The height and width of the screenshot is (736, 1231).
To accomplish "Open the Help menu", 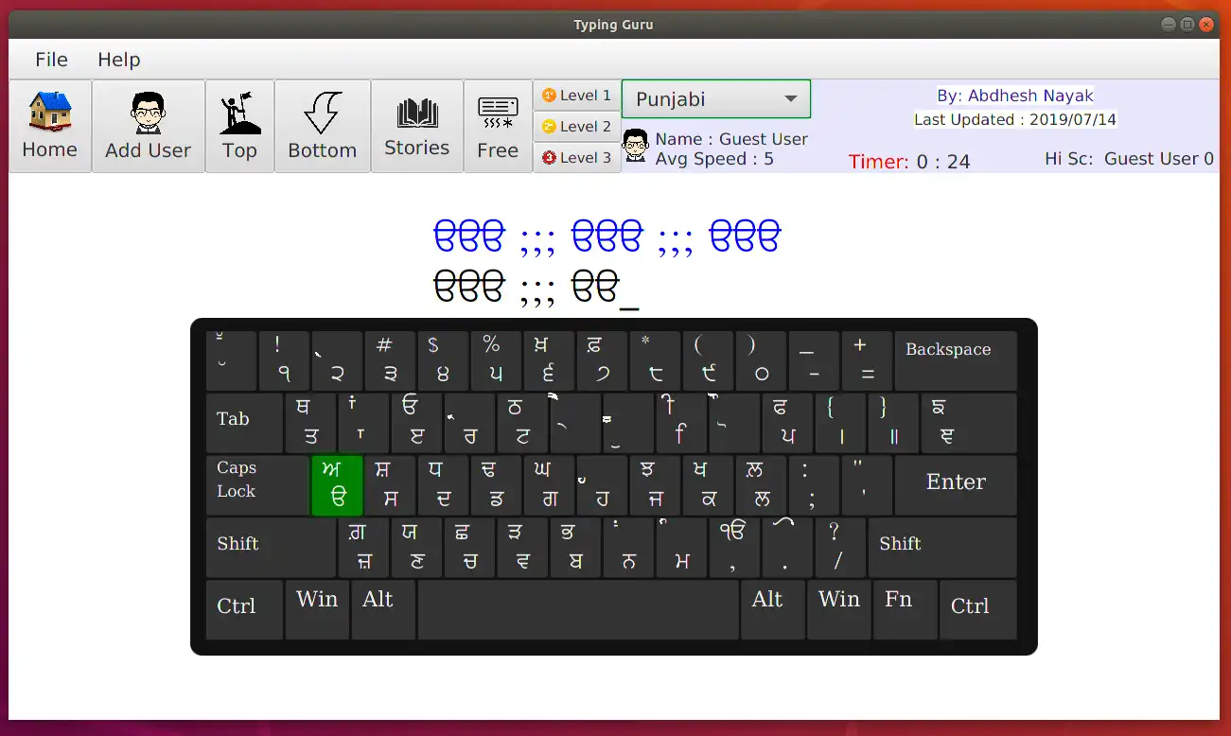I will coord(119,60).
